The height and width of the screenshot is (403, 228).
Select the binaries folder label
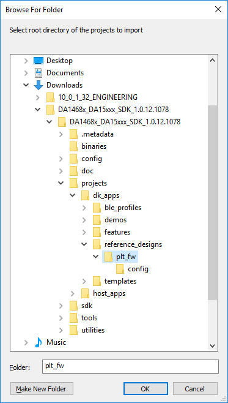(x=94, y=146)
